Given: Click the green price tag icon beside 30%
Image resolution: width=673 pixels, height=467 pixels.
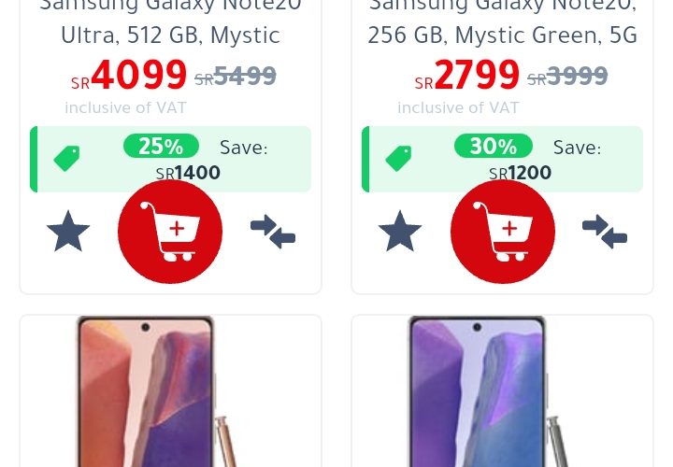Looking at the screenshot, I should tap(399, 159).
